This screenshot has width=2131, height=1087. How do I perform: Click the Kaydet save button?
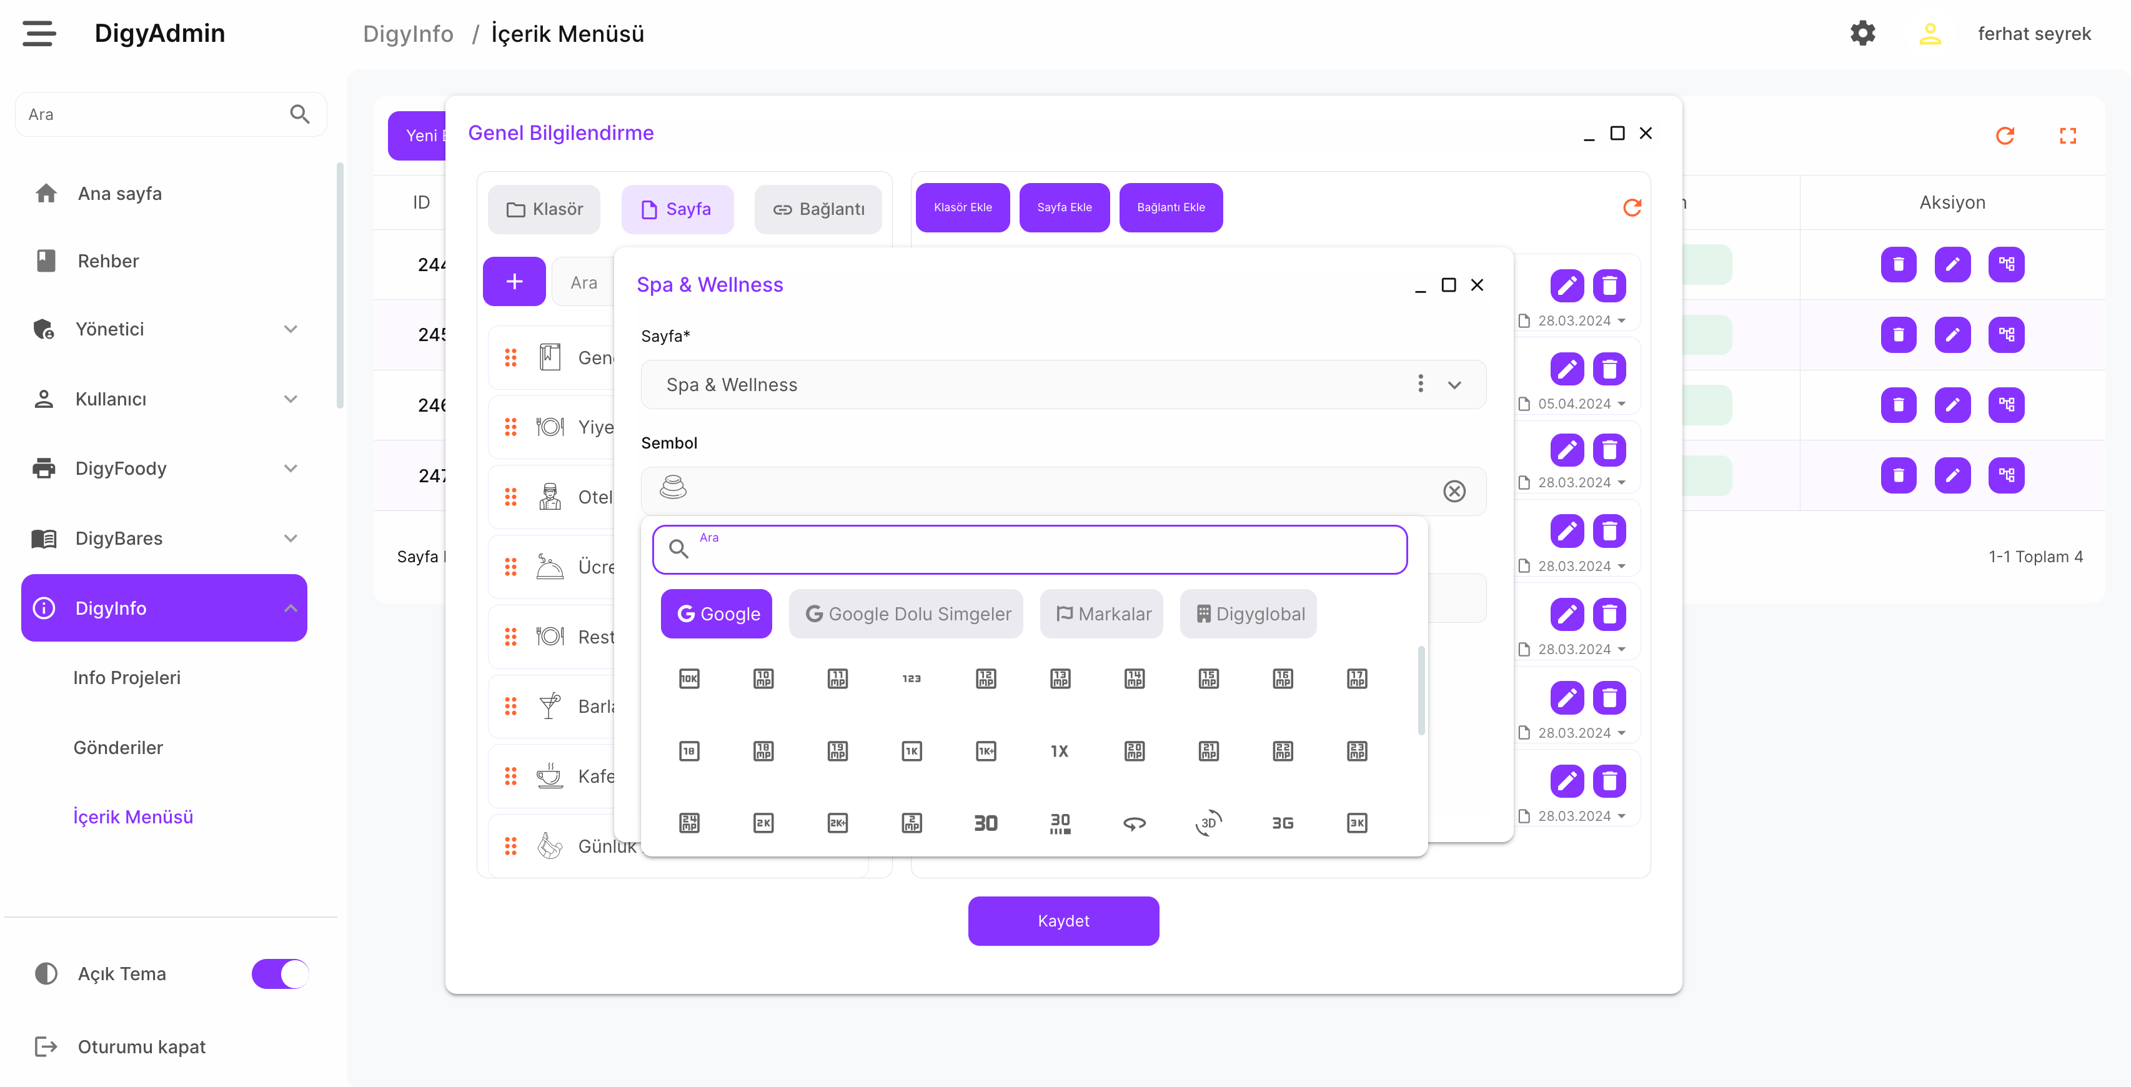1063,920
